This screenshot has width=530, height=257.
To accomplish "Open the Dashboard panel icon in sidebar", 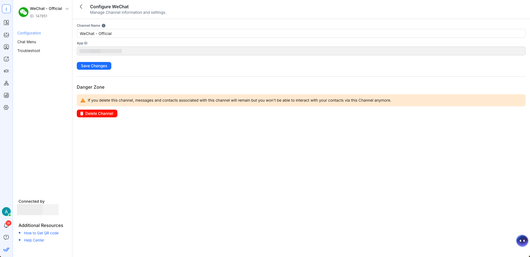I will pos(6,23).
